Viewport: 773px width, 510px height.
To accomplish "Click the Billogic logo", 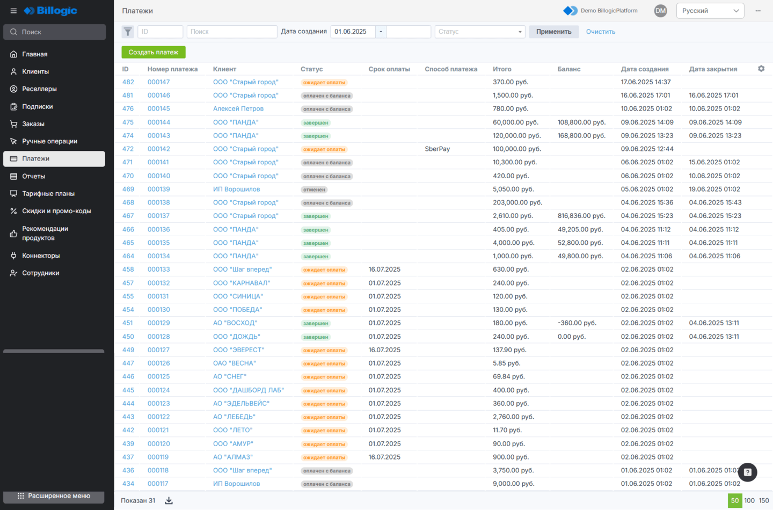I will click(50, 11).
